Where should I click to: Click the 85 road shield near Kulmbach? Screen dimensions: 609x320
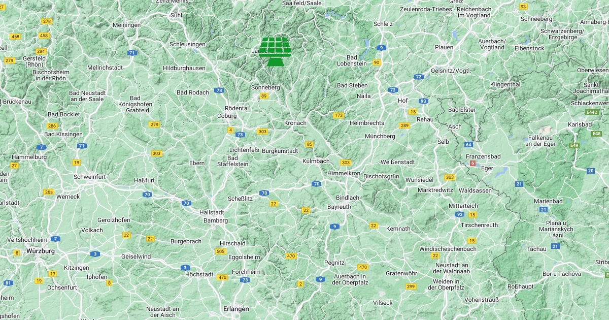tap(310, 144)
